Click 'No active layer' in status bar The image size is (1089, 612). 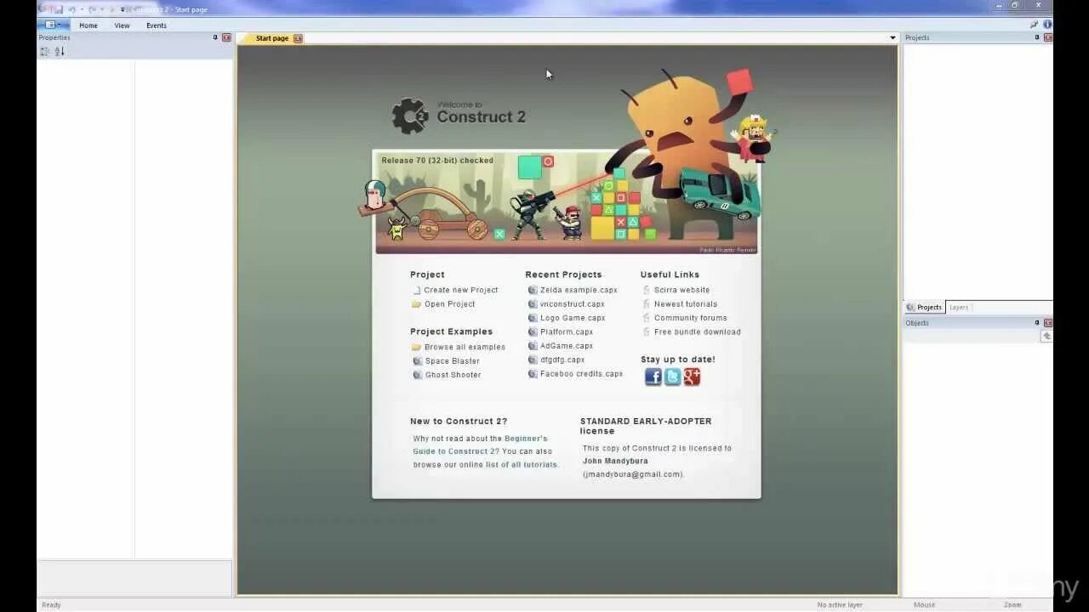[840, 605]
